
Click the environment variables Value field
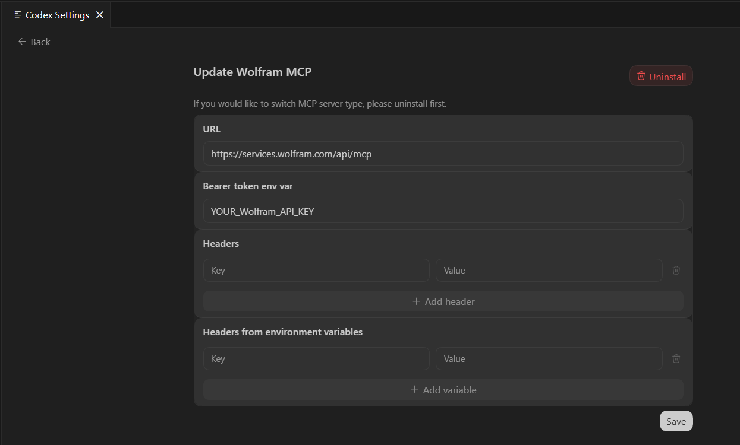(x=549, y=358)
